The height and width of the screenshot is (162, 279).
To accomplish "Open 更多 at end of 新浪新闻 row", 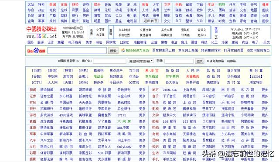I will click(x=142, y=90).
